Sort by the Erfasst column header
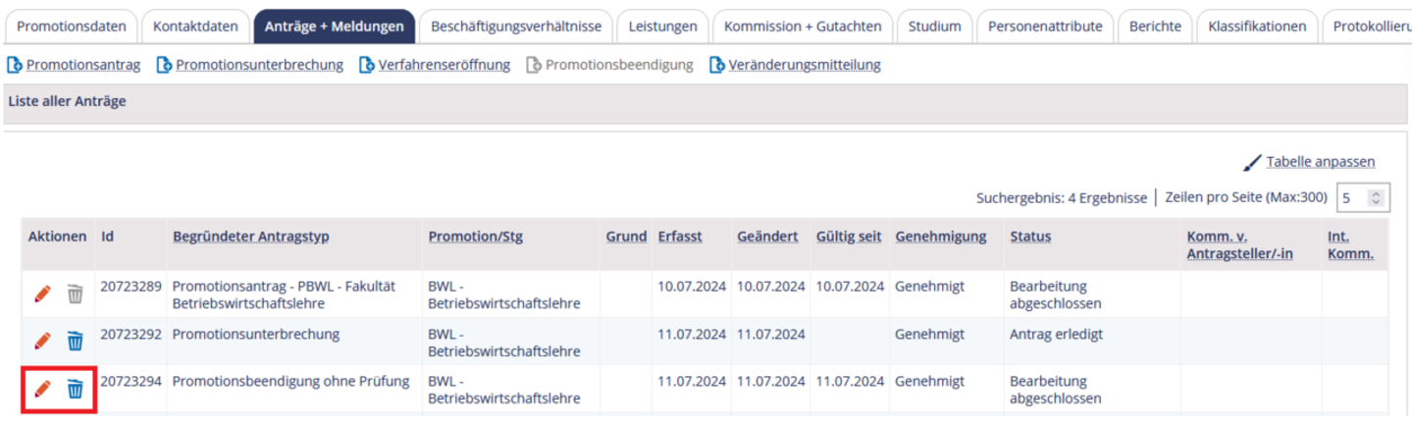The width and height of the screenshot is (1413, 426). point(680,237)
